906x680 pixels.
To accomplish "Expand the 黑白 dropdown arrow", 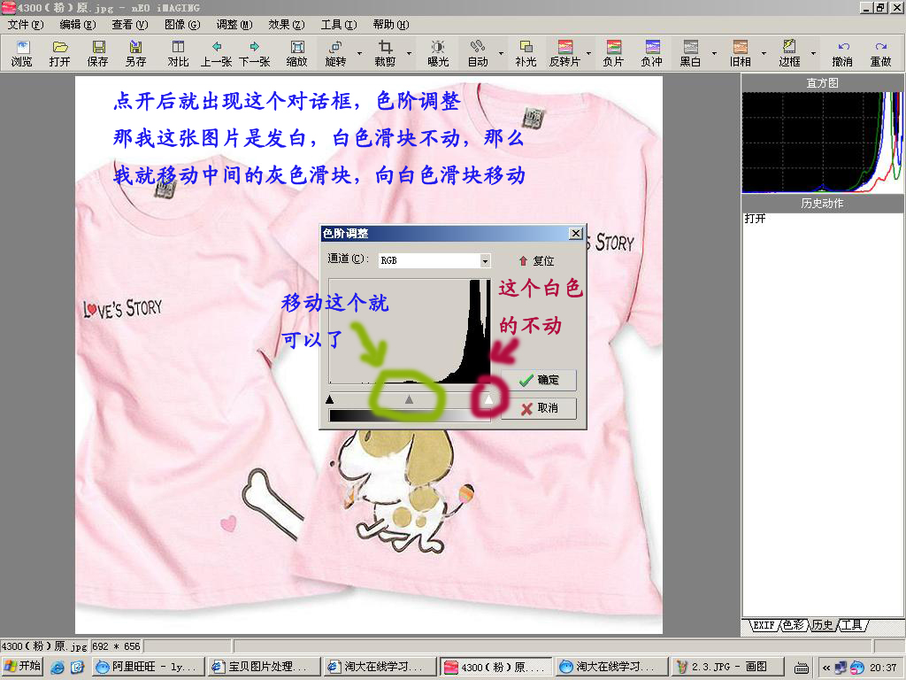I will click(714, 53).
